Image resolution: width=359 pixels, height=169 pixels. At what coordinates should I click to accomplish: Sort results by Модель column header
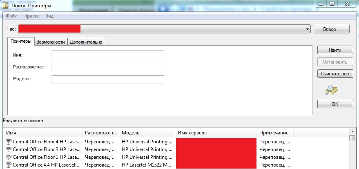[x=147, y=133]
